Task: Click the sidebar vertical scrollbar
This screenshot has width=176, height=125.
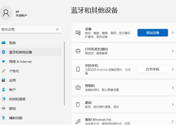Action: 64,73
